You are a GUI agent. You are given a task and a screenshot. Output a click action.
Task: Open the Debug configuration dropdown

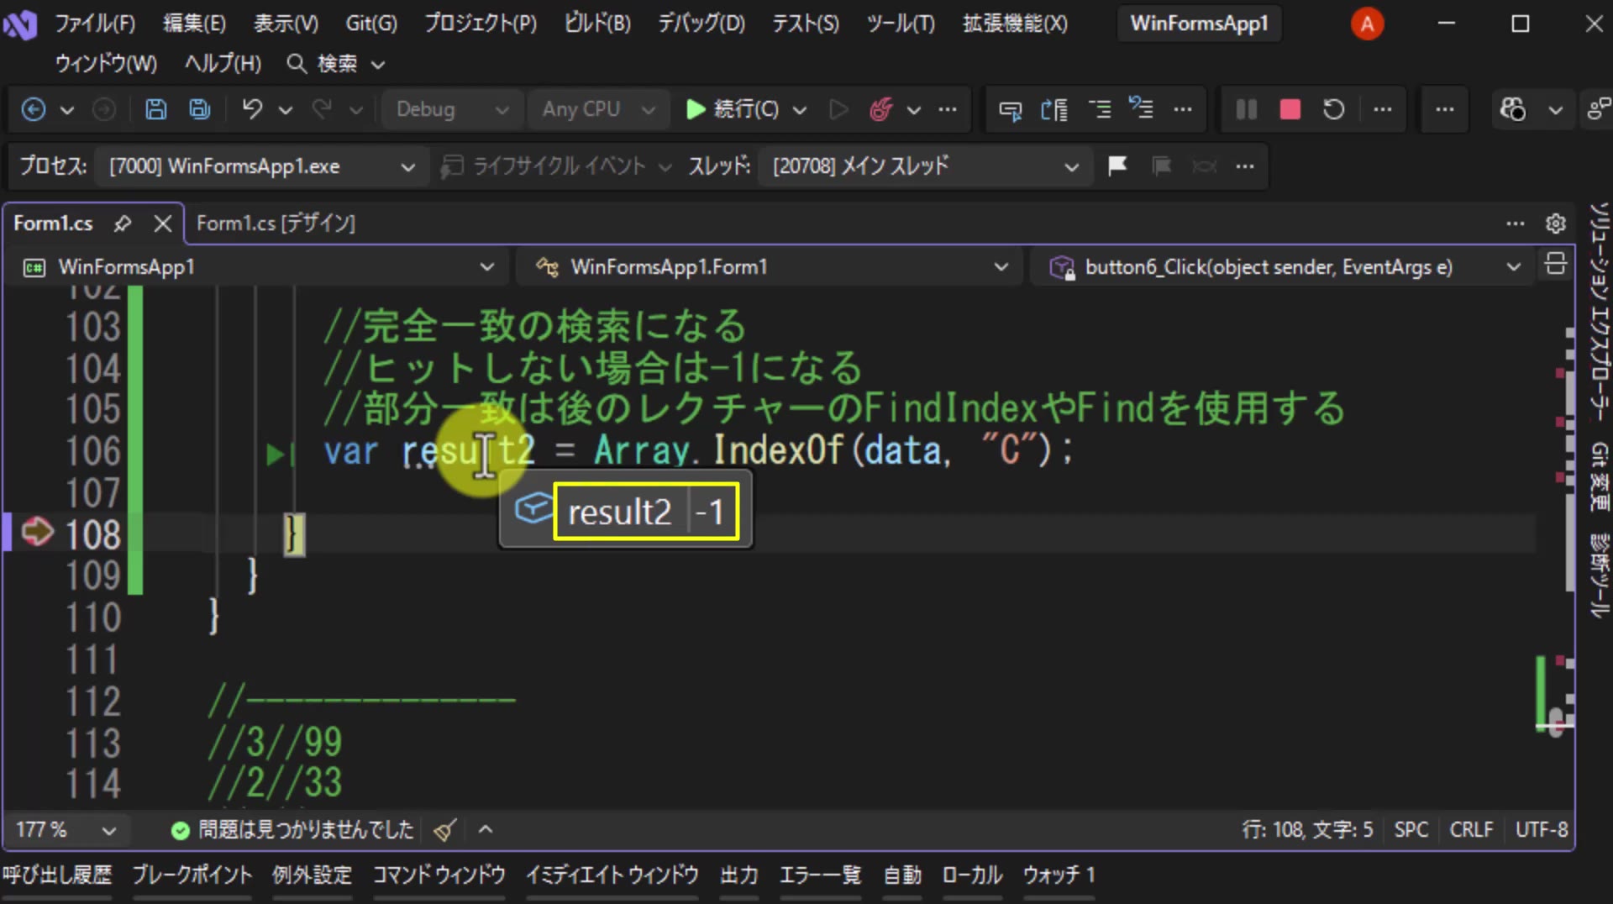[451, 109]
